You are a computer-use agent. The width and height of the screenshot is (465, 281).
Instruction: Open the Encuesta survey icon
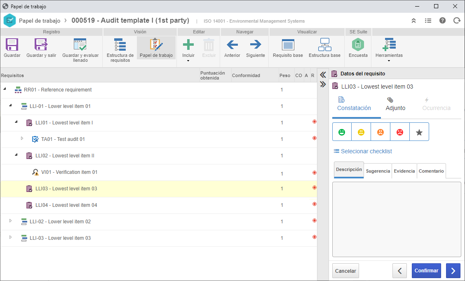358,45
